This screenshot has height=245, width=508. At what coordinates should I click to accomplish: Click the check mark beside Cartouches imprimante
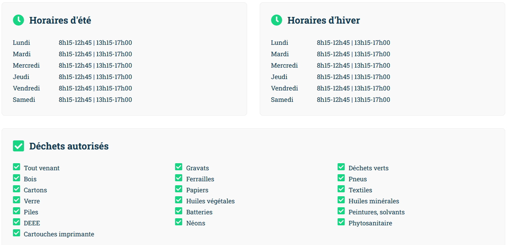(x=17, y=233)
